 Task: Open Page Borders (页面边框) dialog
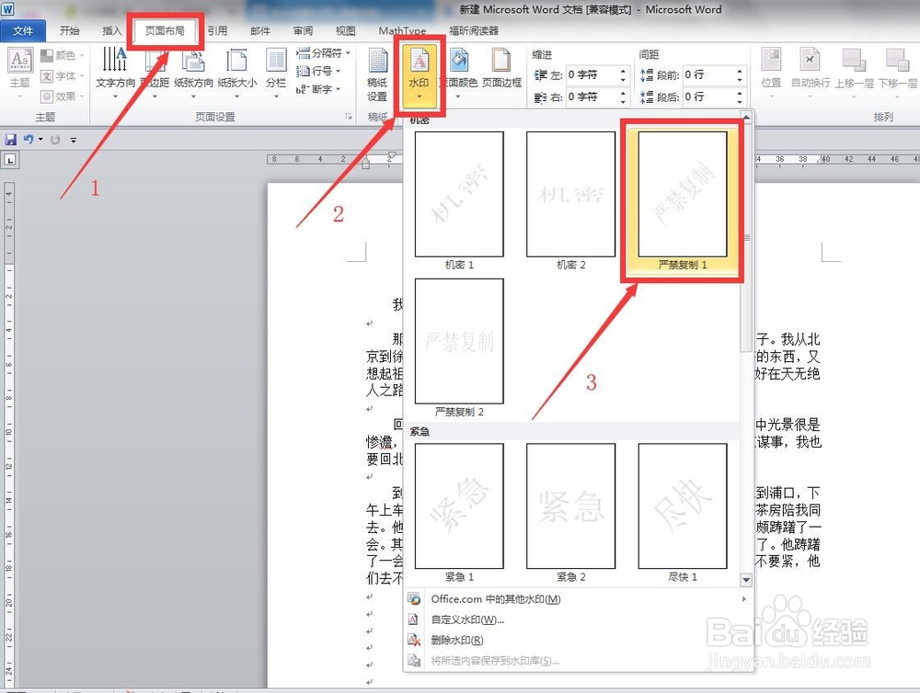pos(501,69)
